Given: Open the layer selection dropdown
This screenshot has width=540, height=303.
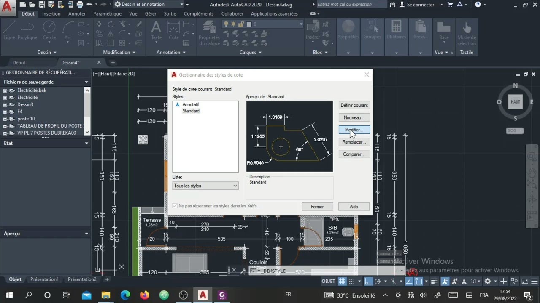Looking at the screenshot, I should (x=301, y=24).
